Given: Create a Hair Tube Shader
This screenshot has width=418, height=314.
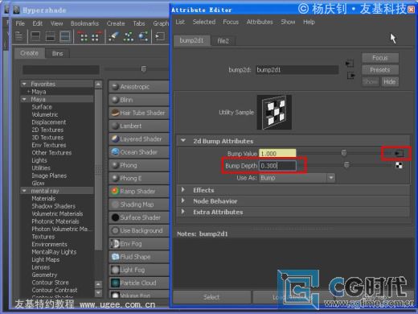Looking at the screenshot, I should pyautogui.click(x=139, y=113).
